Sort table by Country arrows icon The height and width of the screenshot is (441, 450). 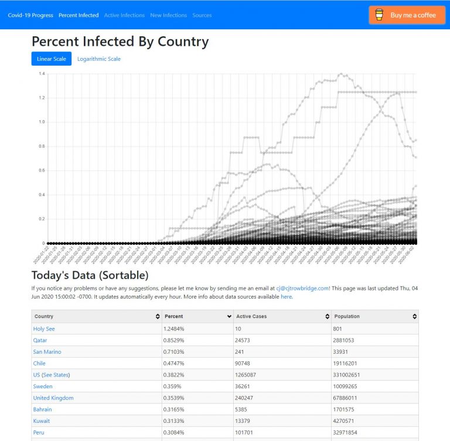158,316
